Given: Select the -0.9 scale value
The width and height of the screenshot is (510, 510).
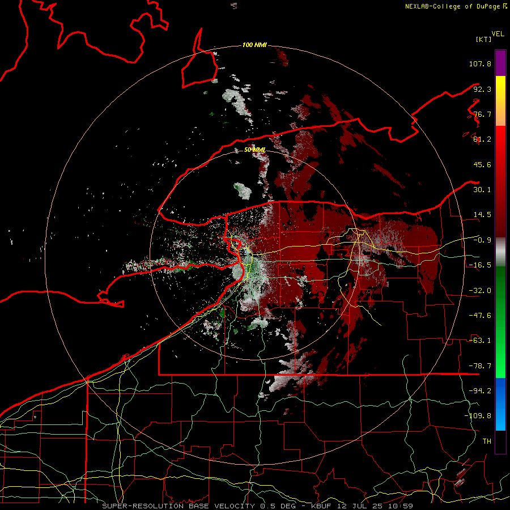Looking at the screenshot, I should click(x=482, y=240).
